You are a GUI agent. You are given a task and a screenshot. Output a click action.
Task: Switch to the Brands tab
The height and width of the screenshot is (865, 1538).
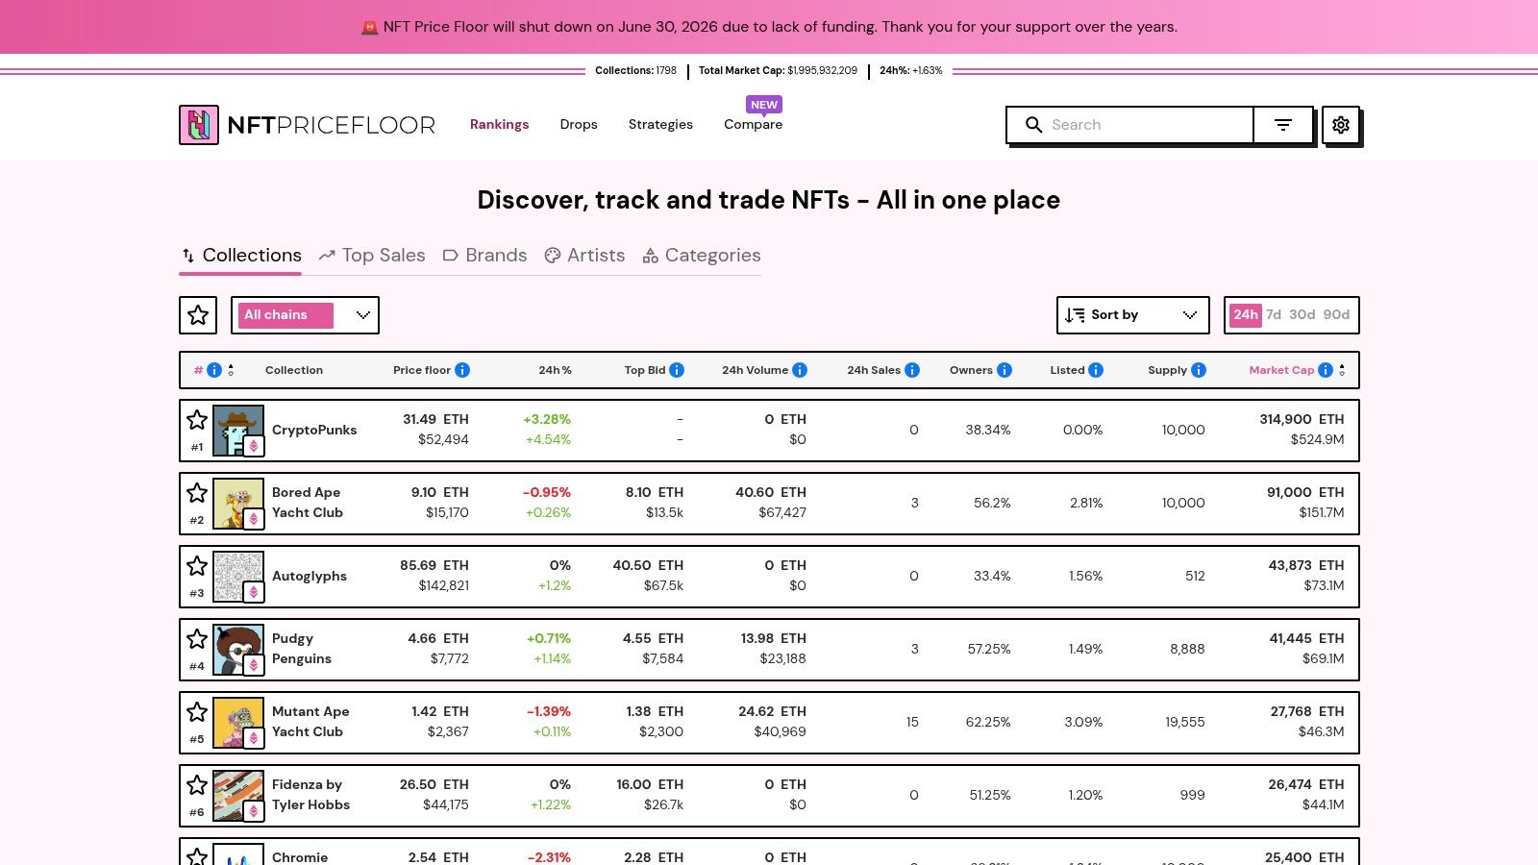[484, 255]
